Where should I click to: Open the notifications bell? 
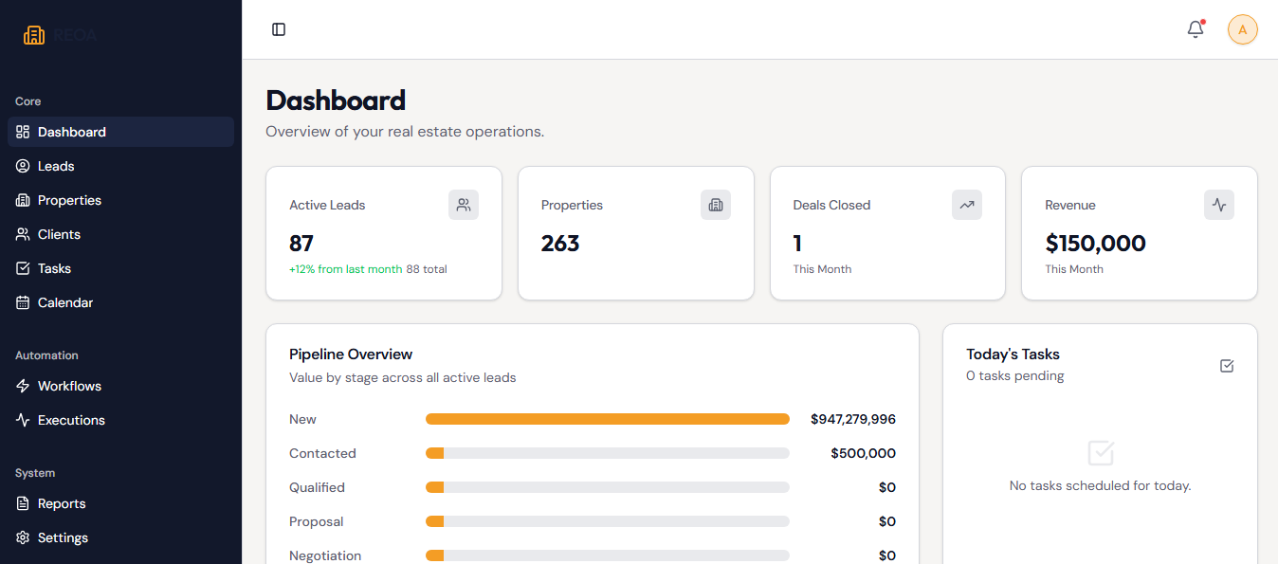(1196, 29)
